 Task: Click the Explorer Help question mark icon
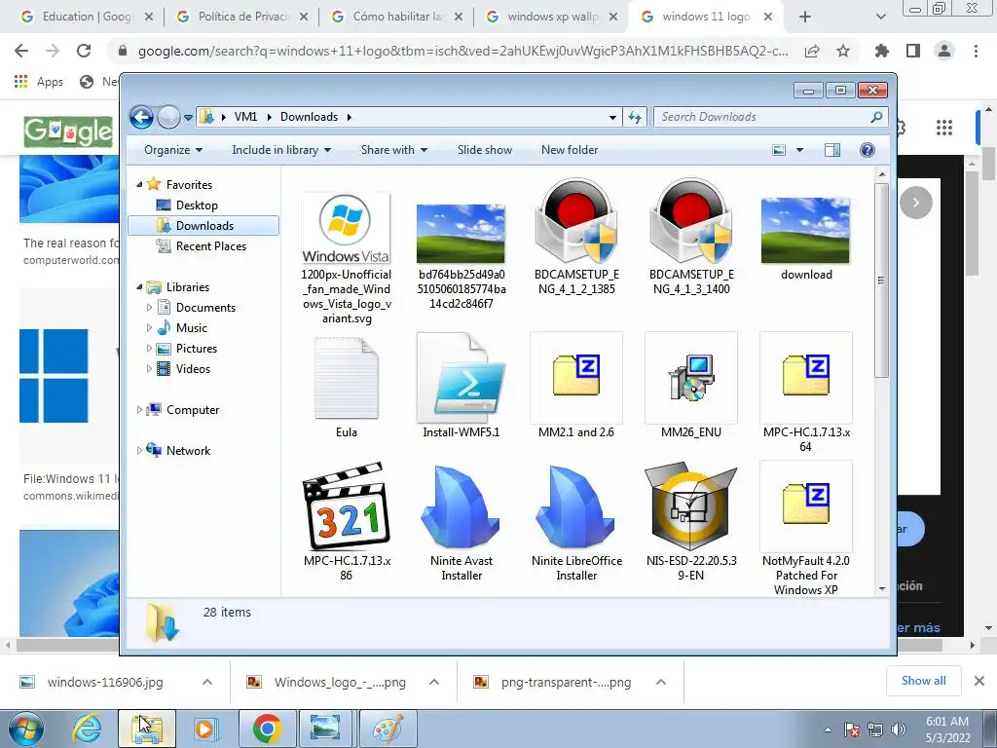click(x=867, y=150)
